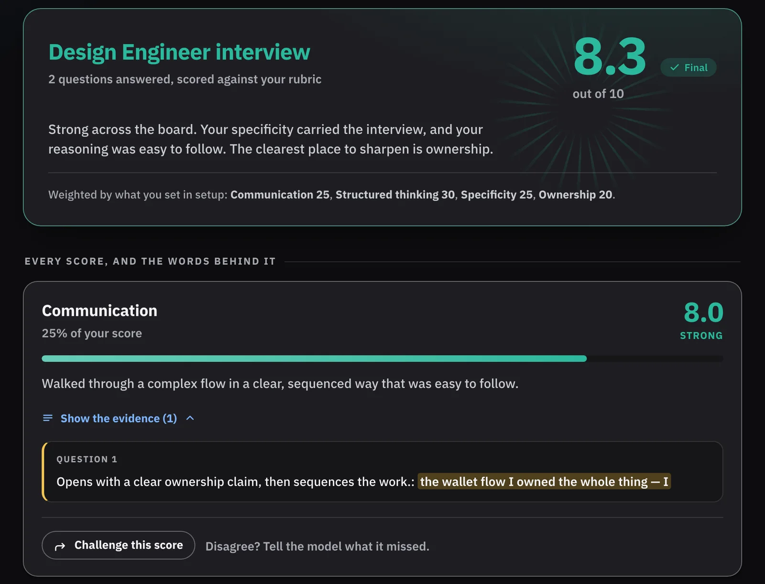Click the 'Strong across the board' summary paragraph
The width and height of the screenshot is (765, 584).
click(x=271, y=139)
